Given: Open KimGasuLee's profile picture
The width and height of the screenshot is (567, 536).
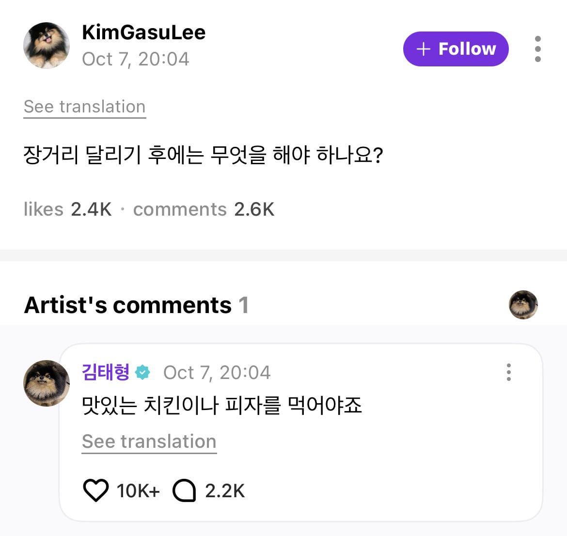Looking at the screenshot, I should click(x=47, y=46).
